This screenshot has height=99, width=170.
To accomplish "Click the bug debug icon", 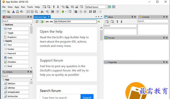I will pos(76,12).
